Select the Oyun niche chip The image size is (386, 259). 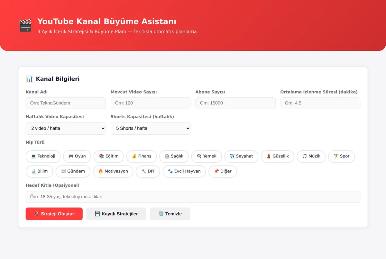77,156
